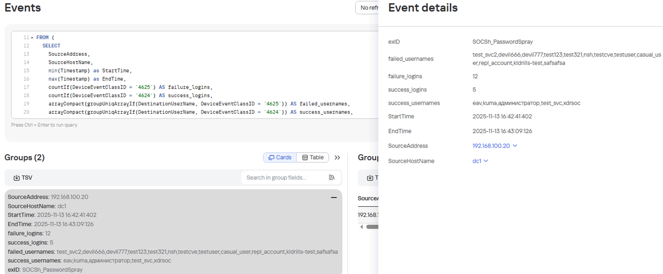This screenshot has width=663, height=274.
Task: Fold the FROM block at line 11
Action: [32, 37]
